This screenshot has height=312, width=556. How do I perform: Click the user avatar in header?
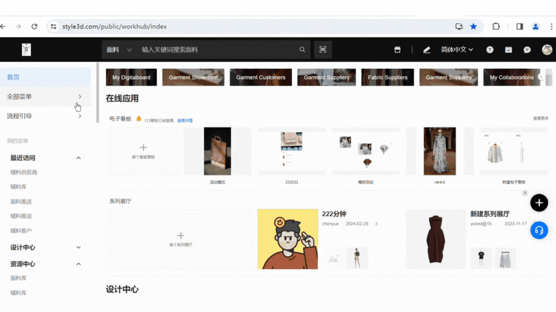point(547,50)
